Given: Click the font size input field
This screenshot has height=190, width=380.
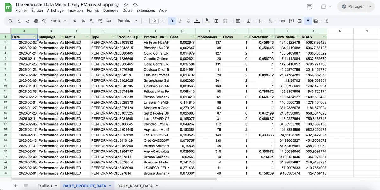Looking at the screenshot, I should (154, 21).
